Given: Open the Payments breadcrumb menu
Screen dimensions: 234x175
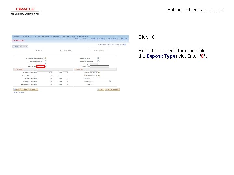Looking at the screenshot, I should click(57, 36).
